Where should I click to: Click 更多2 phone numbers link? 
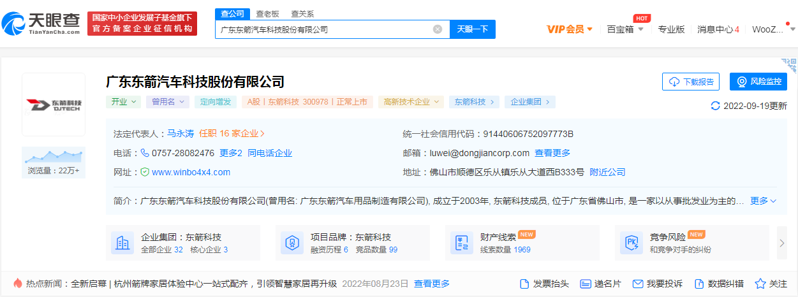231,153
